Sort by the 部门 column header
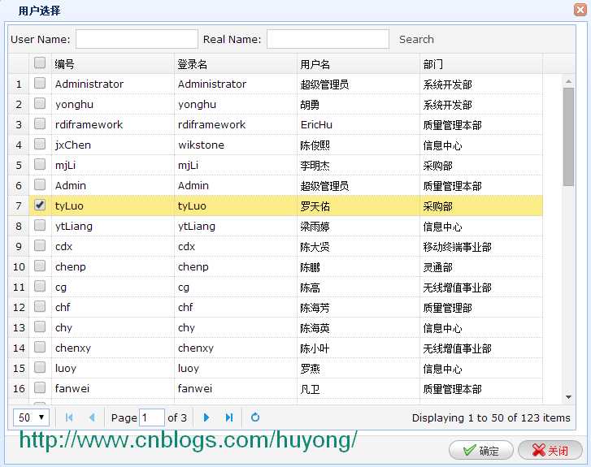The image size is (591, 467). [x=481, y=64]
